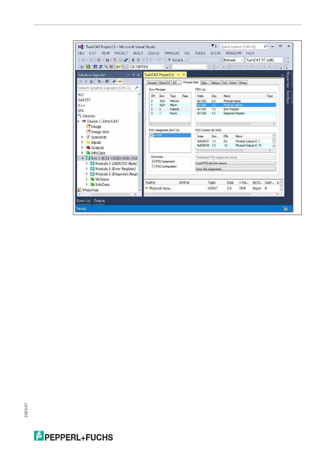This screenshot has height=454, width=317.
Task: Click the Devices node icon
Action: (79, 116)
